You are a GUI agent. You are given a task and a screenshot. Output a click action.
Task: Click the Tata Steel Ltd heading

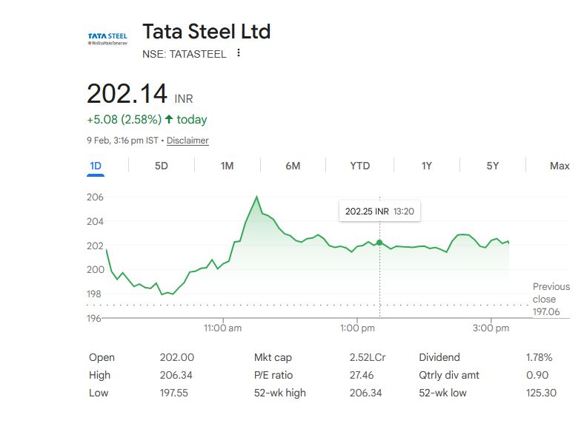pos(206,32)
